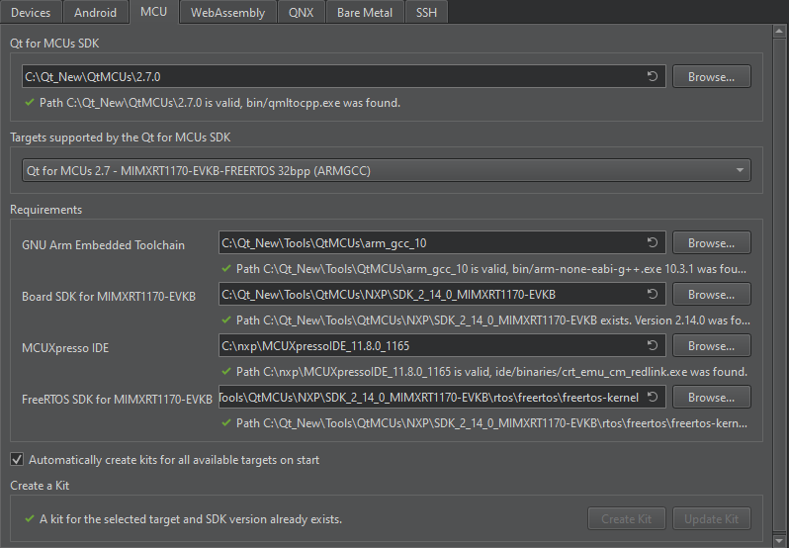Reset the MCUXpresso IDE path
The image size is (789, 548).
tap(653, 346)
